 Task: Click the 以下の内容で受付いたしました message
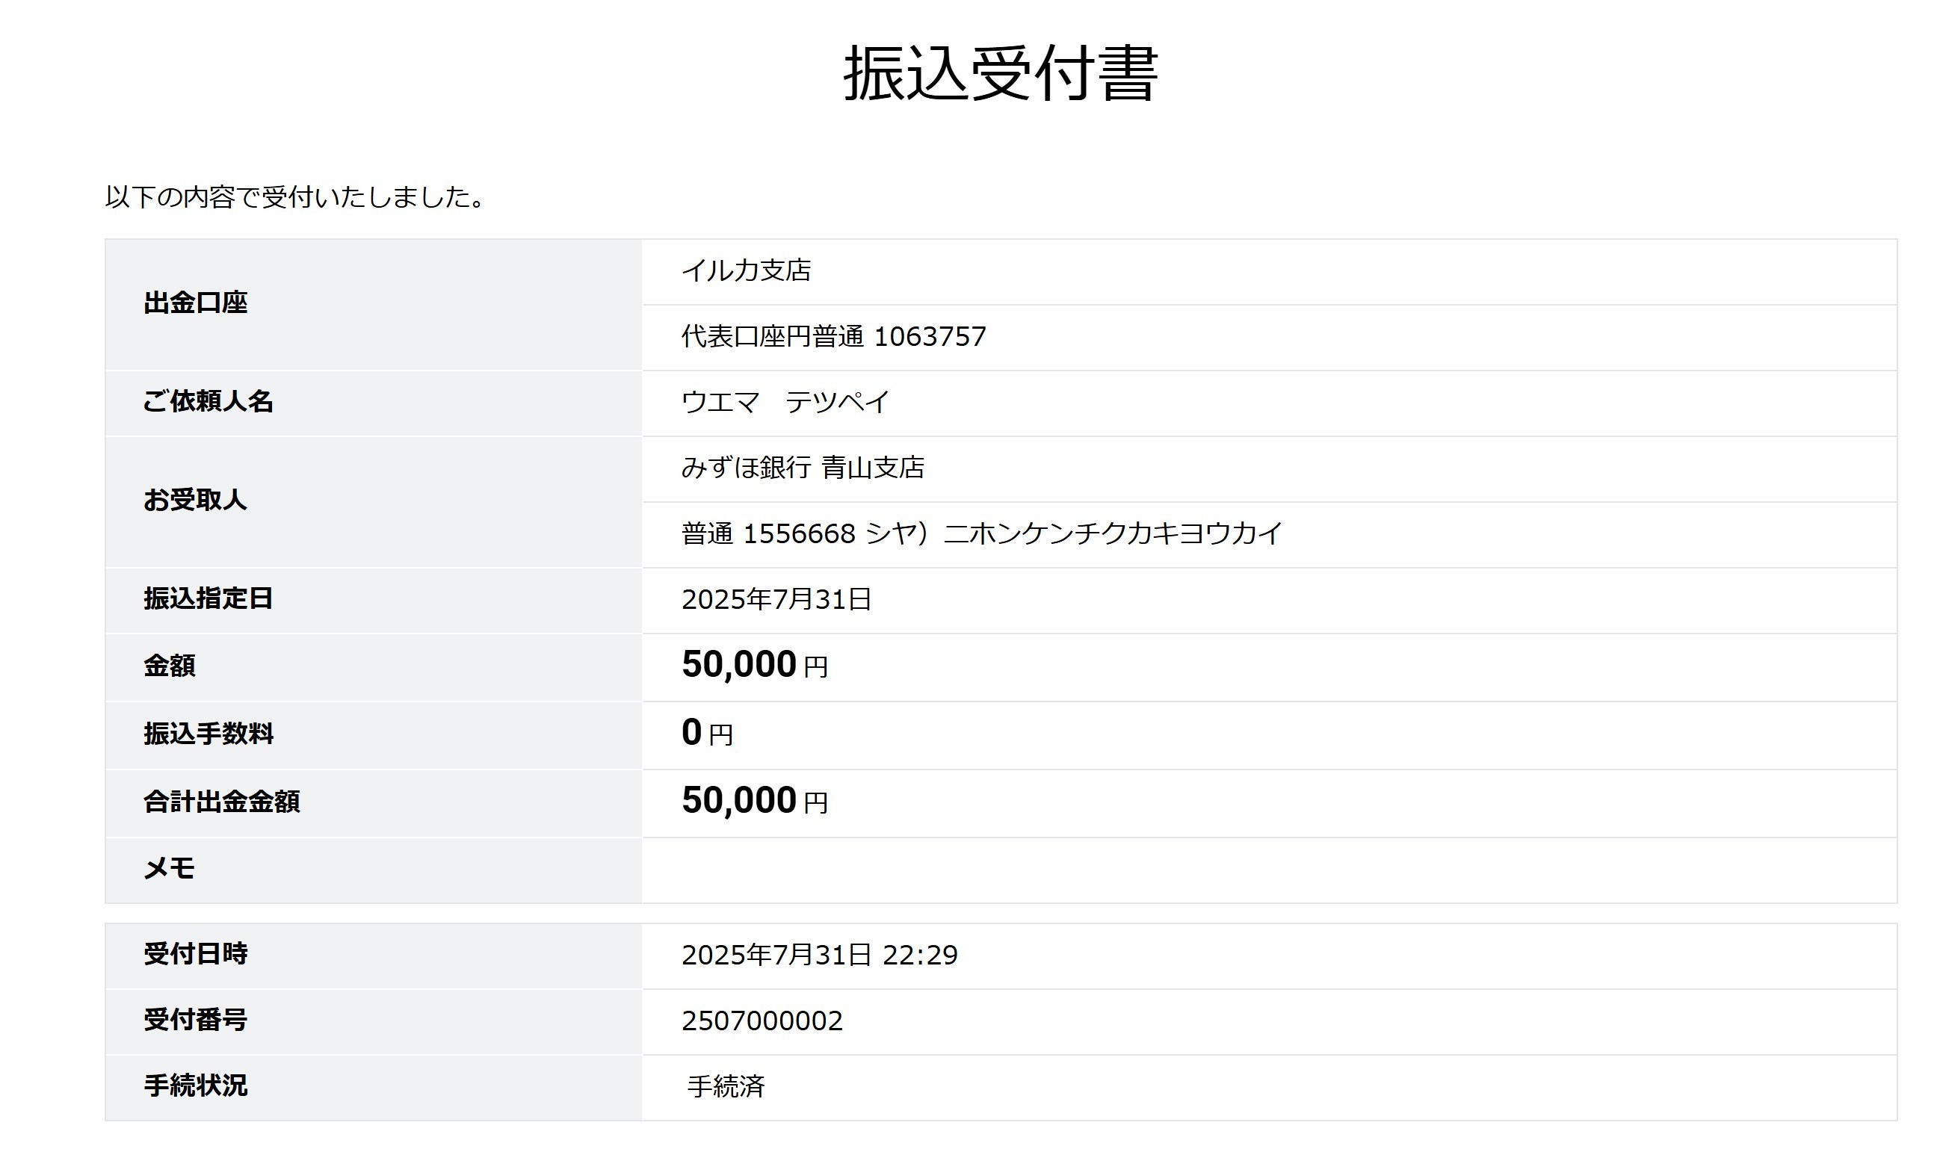tap(295, 197)
